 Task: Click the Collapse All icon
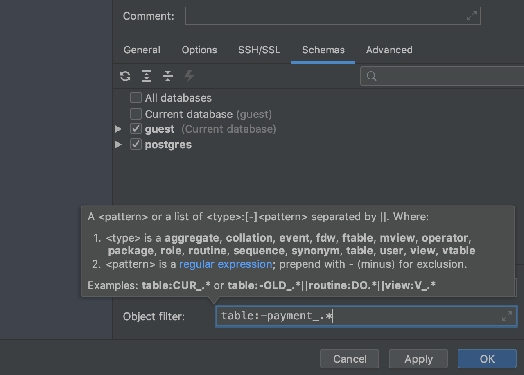(x=168, y=76)
